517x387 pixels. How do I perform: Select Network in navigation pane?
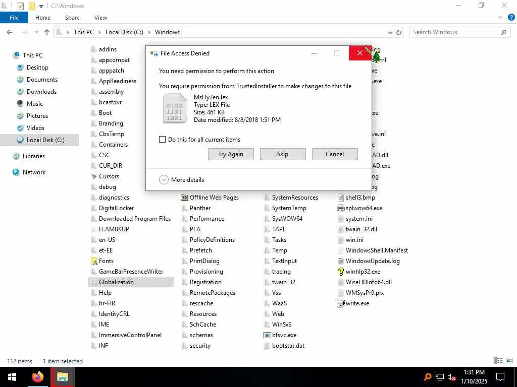pos(34,172)
